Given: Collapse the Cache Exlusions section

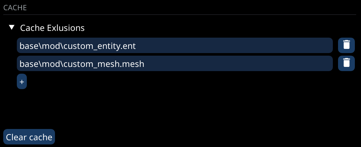Looking at the screenshot, I should pos(12,28).
